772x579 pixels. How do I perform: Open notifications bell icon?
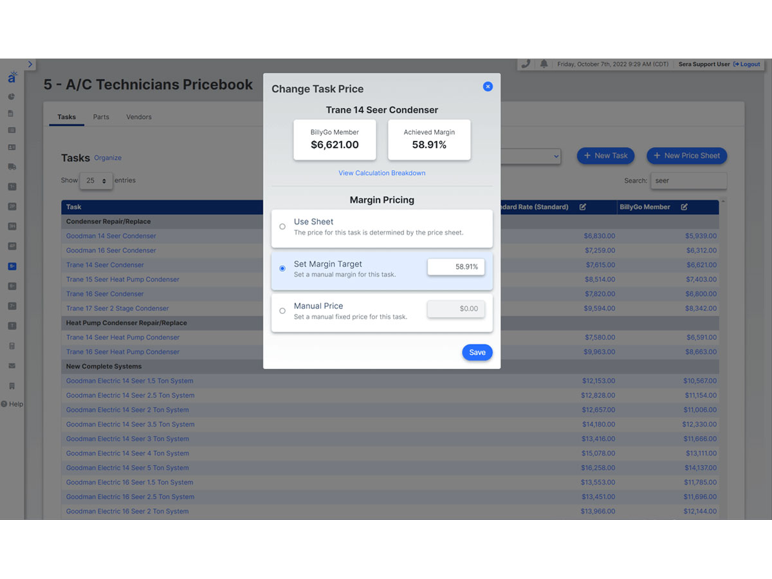coord(544,64)
